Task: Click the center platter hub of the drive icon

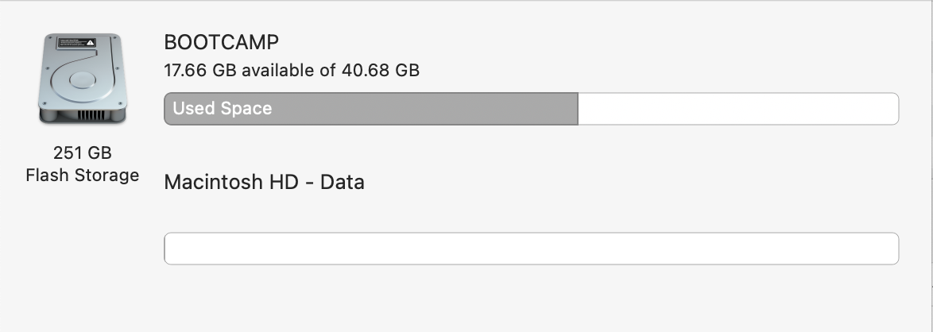Action: tap(83, 79)
